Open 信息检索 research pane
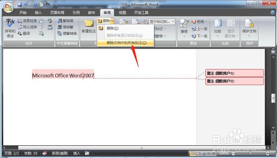The width and height of the screenshot is (277, 158). 27,21
